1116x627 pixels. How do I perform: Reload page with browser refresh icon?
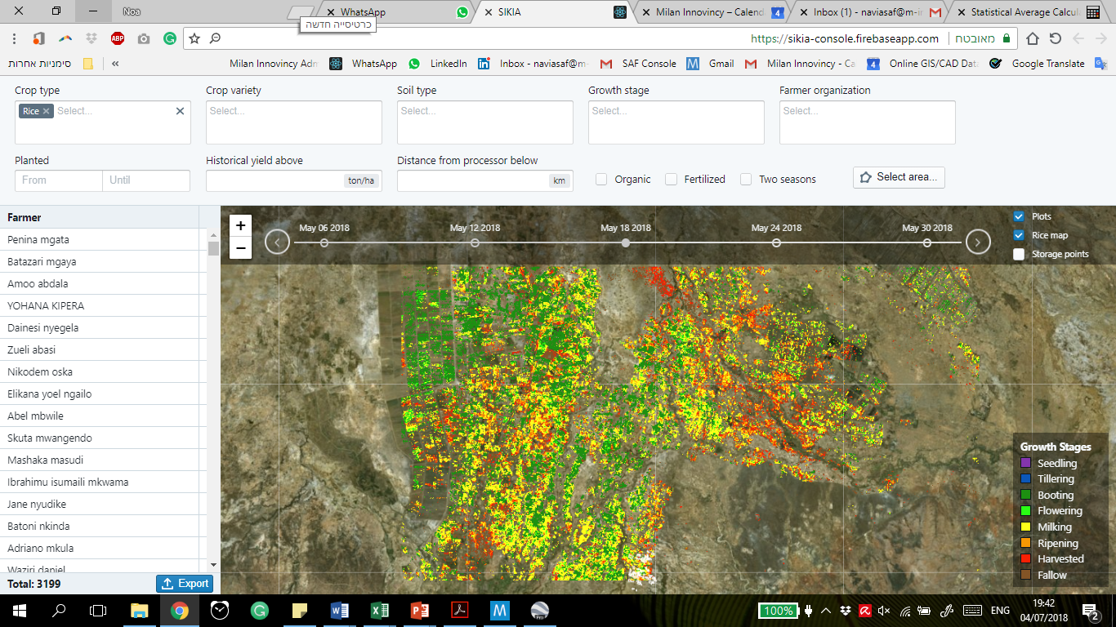pyautogui.click(x=1056, y=38)
